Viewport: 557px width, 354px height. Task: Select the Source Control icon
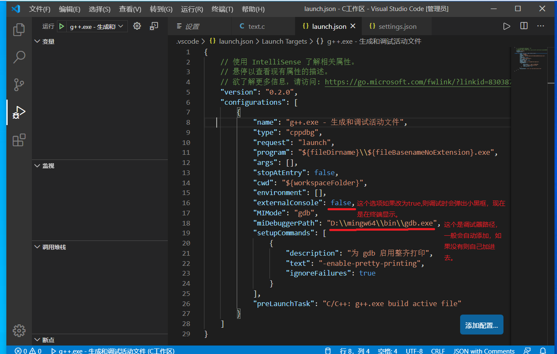point(19,84)
